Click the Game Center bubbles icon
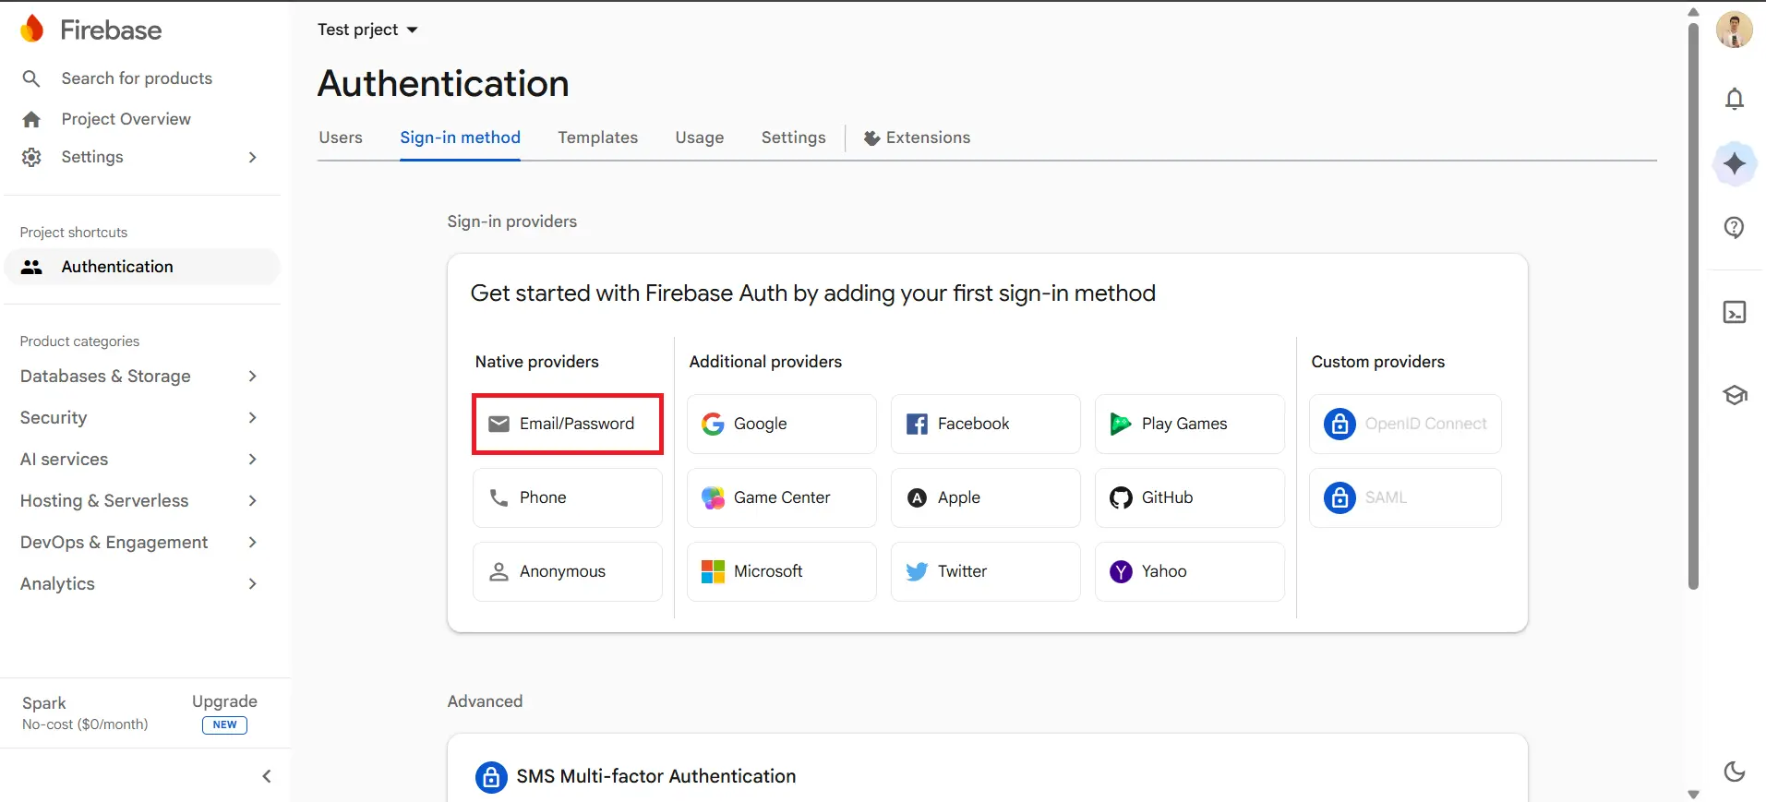1766x802 pixels. 713,497
